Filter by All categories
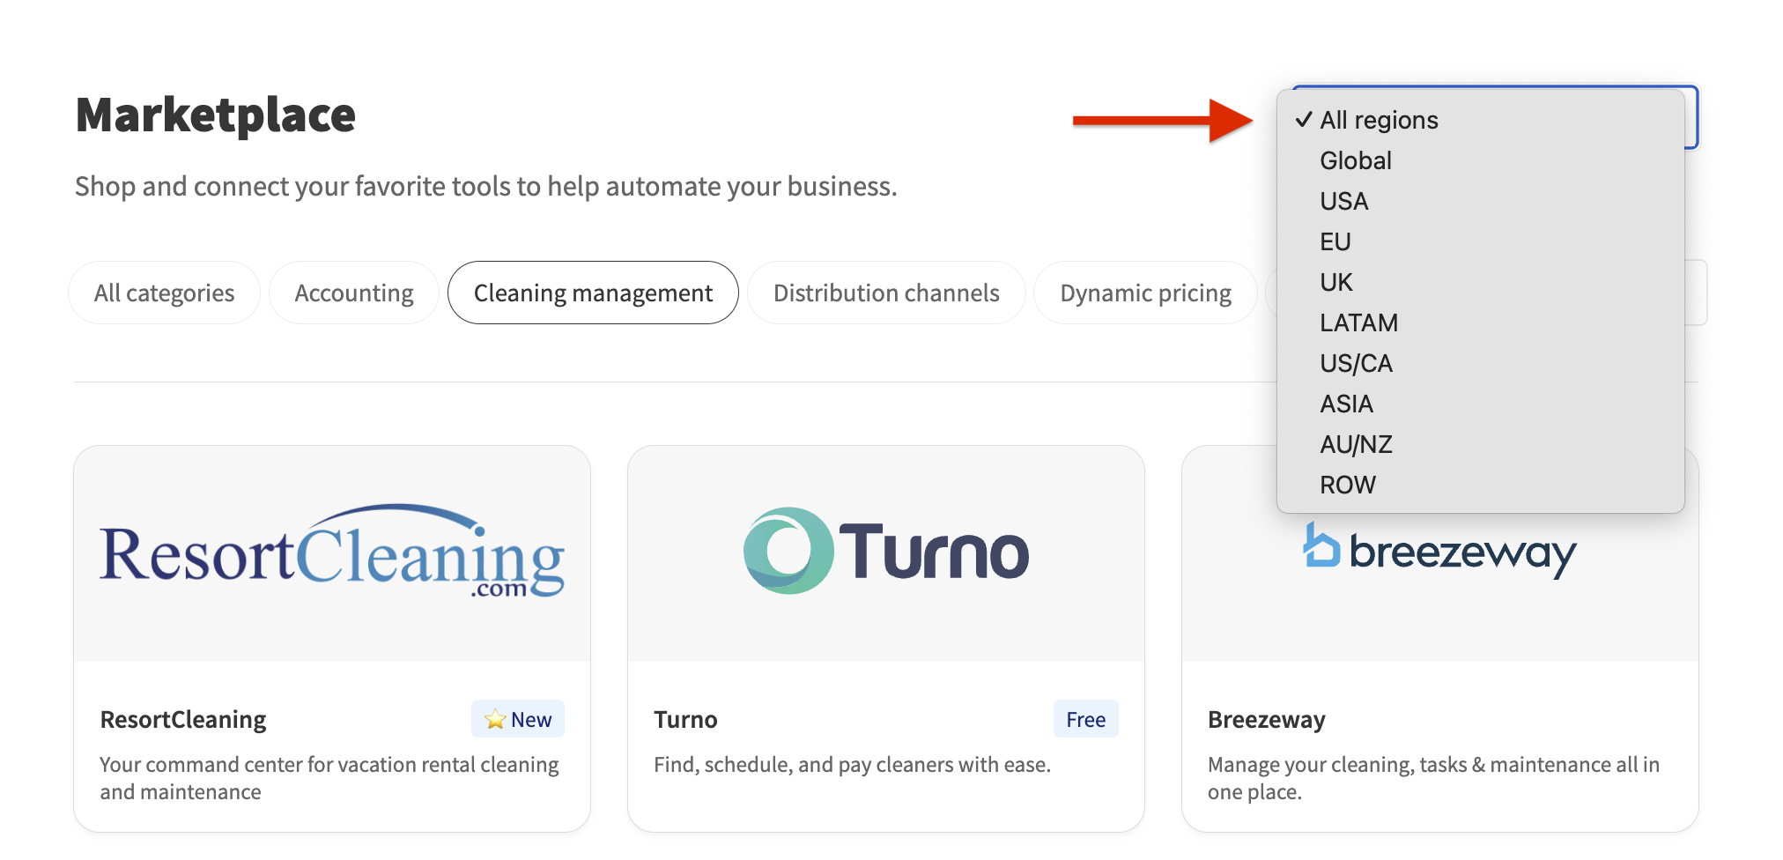1783x860 pixels. coord(164,293)
